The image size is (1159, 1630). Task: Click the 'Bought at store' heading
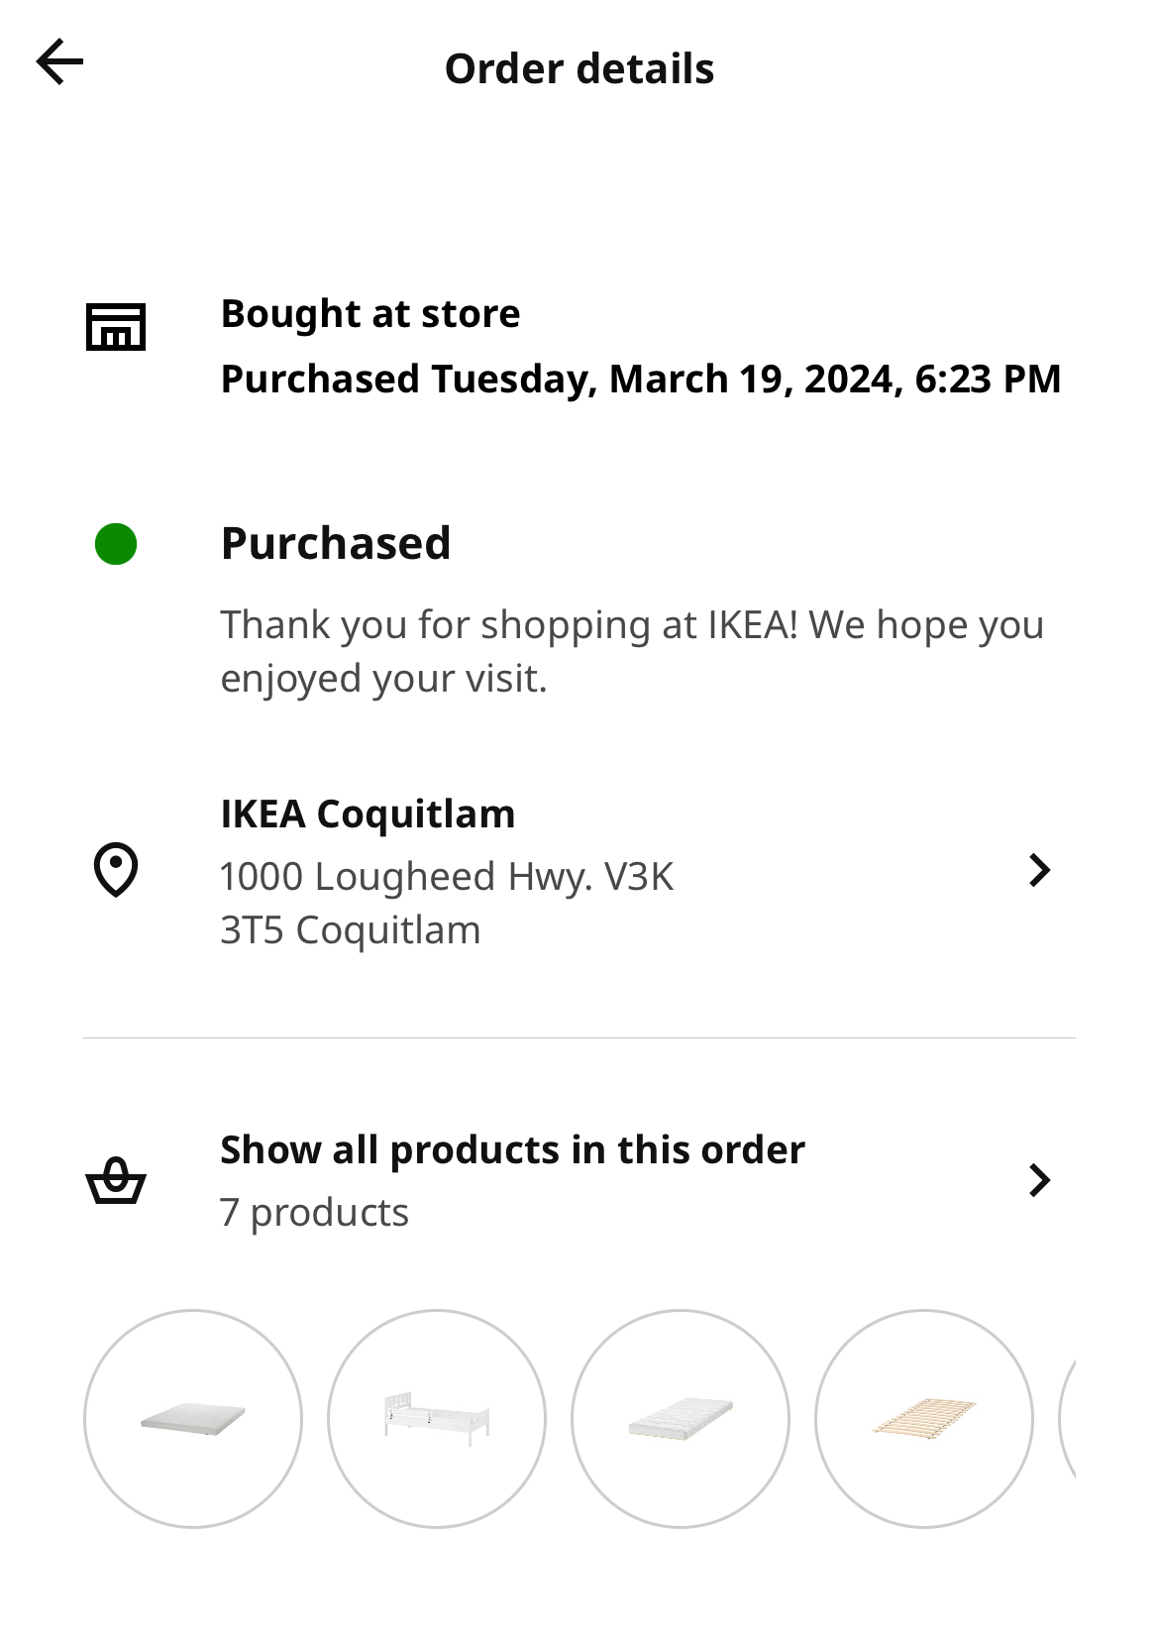tap(370, 314)
